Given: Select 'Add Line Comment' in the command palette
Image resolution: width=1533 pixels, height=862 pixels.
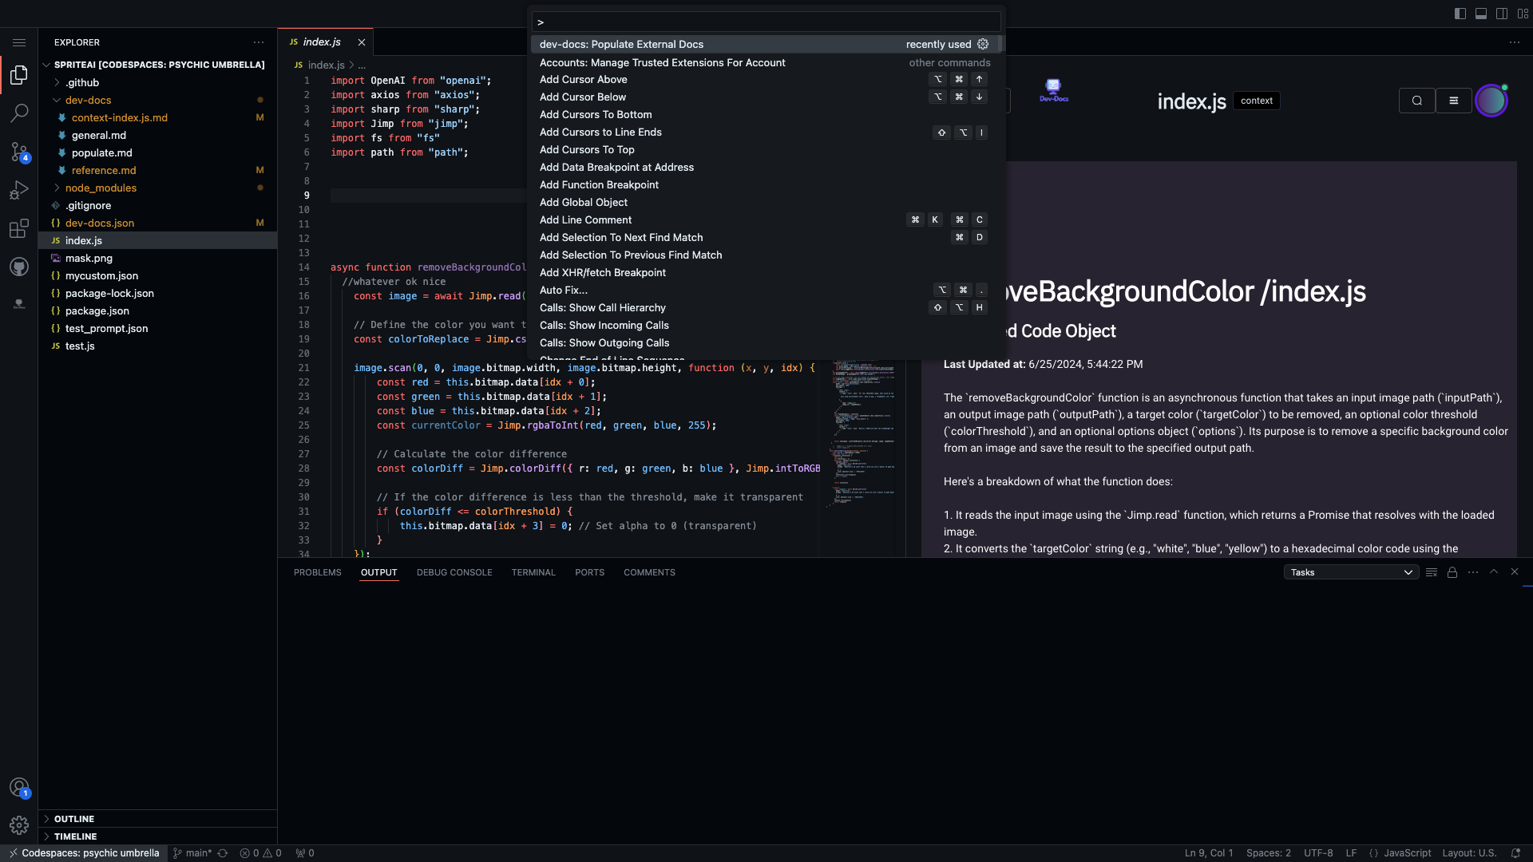Looking at the screenshot, I should [x=585, y=219].
